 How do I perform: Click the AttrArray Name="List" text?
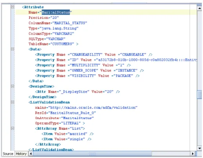pos(60,128)
